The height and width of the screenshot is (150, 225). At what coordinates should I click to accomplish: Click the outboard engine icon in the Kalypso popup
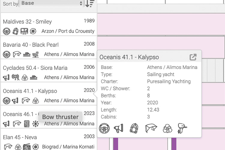pos(182,128)
